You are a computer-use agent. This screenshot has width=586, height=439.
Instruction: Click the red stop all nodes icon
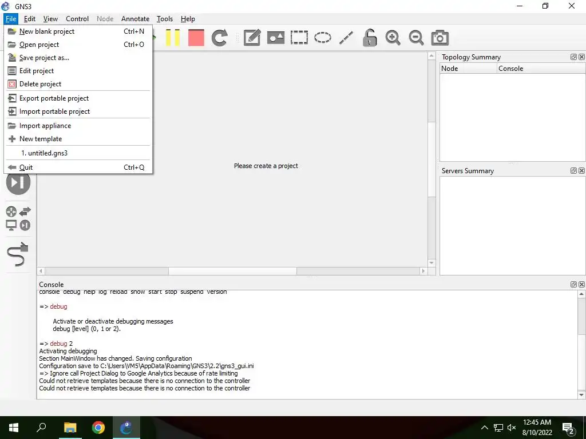coord(196,37)
